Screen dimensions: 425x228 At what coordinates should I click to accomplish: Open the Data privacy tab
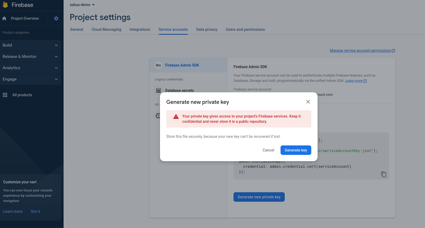tap(207, 29)
